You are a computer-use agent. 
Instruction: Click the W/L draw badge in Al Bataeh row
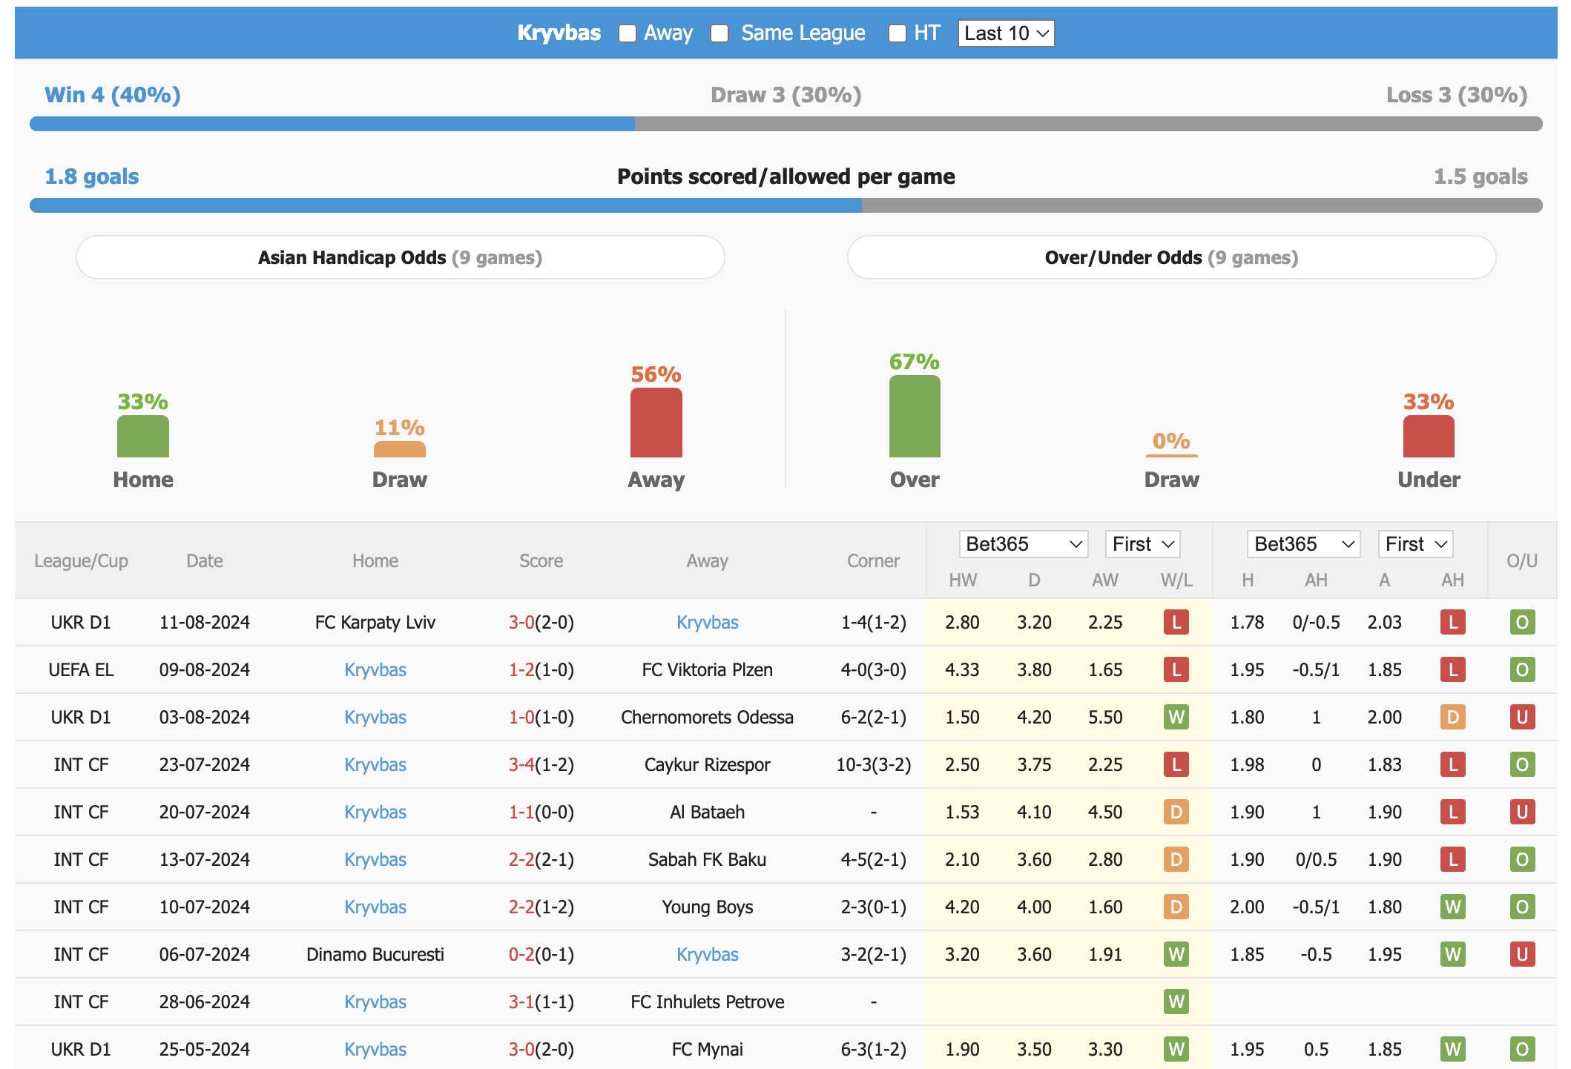click(x=1176, y=812)
